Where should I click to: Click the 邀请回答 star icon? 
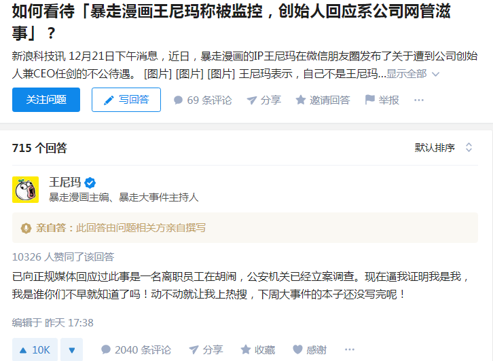click(x=301, y=100)
